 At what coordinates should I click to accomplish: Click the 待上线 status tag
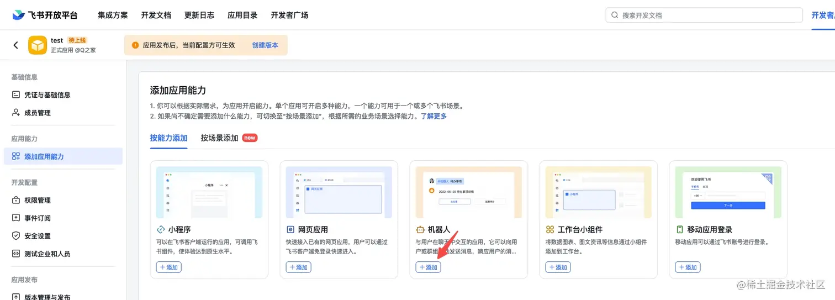pyautogui.click(x=77, y=40)
